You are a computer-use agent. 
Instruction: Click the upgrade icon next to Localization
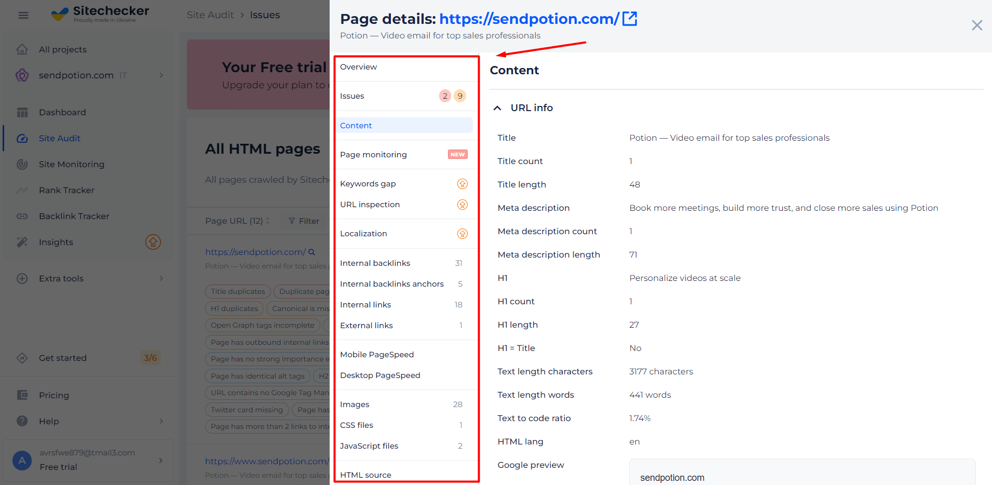click(463, 234)
